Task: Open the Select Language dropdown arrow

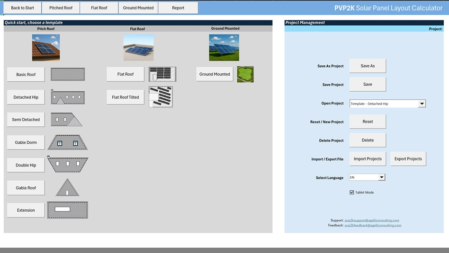Action: [x=381, y=177]
